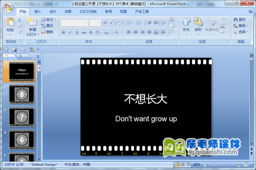This screenshot has height=170, width=256.
Task: Toggle Bold formatting
Action: click(64, 32)
